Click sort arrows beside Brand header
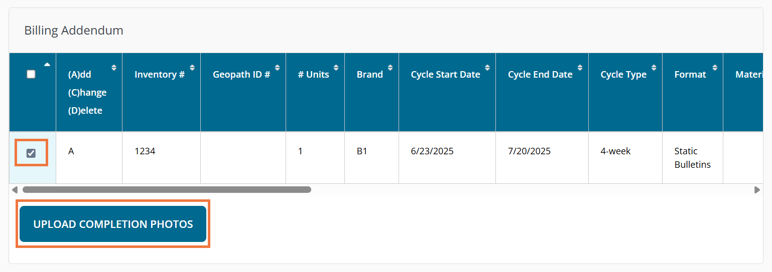The width and height of the screenshot is (772, 272). pos(391,67)
